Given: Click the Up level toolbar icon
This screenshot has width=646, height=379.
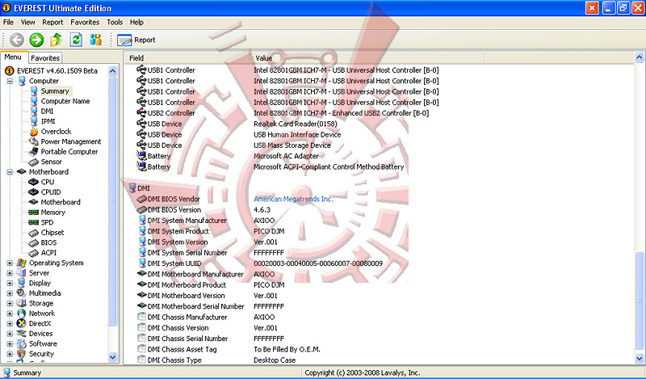Looking at the screenshot, I should click(56, 40).
